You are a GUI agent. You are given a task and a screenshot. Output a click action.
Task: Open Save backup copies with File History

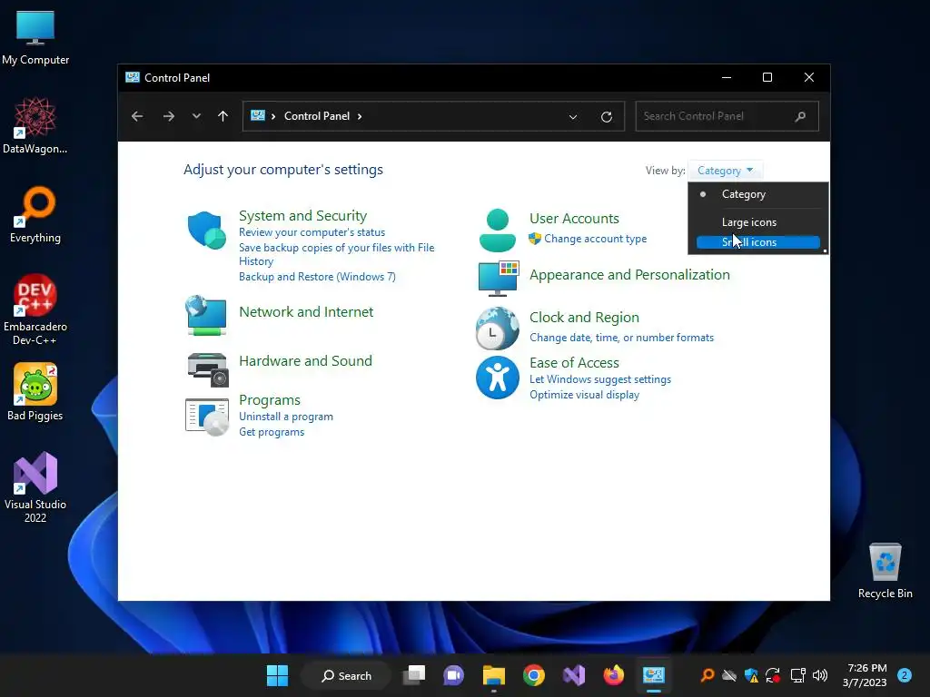(336, 254)
